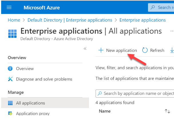
Task: Sort by the Name column header
Action: pos(105,111)
